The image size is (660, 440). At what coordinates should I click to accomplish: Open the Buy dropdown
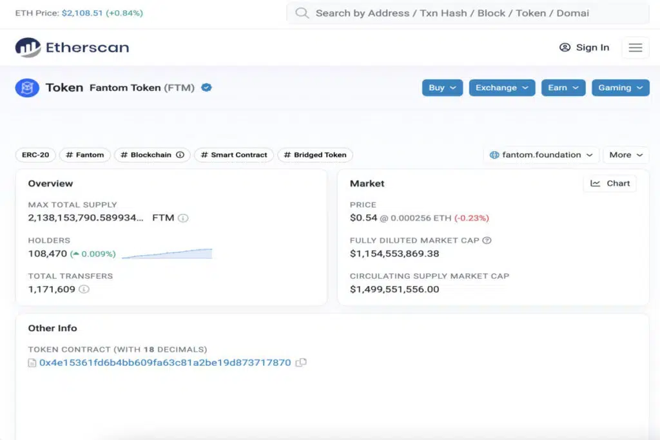442,88
